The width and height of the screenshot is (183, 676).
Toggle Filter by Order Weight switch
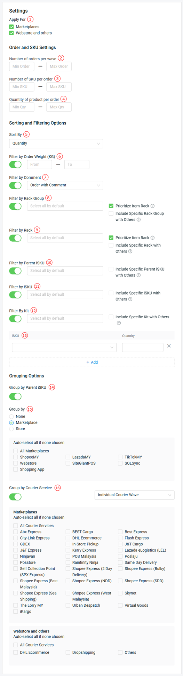[x=15, y=164]
